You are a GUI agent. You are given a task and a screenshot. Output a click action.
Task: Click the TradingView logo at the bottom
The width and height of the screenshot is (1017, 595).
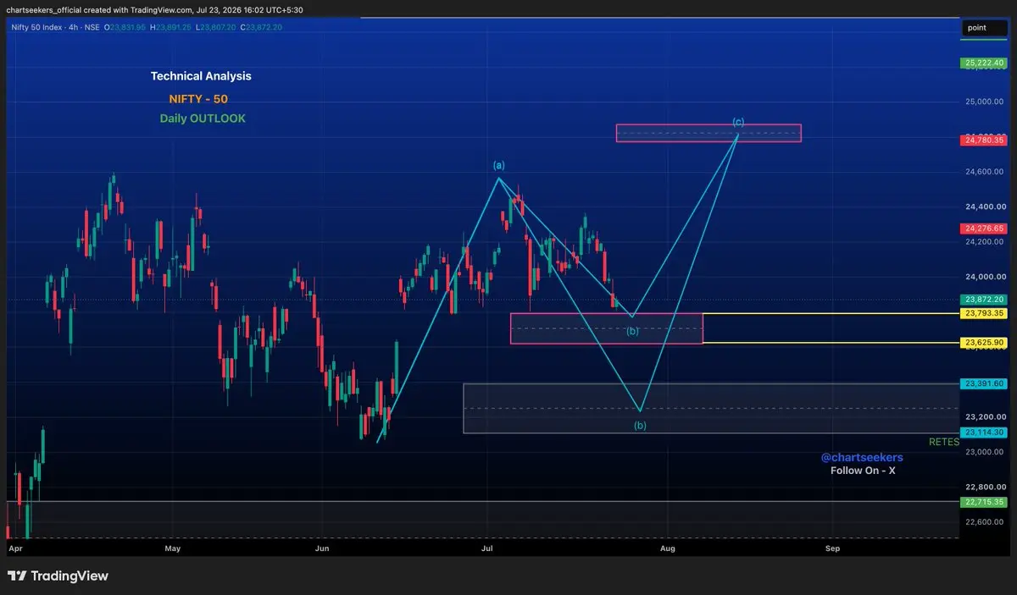click(58, 576)
